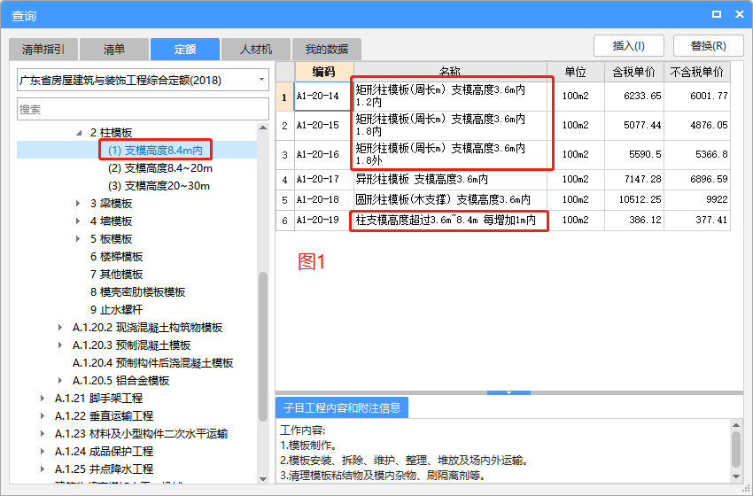Click the 含税单价 column header
753x496 pixels.
634,72
